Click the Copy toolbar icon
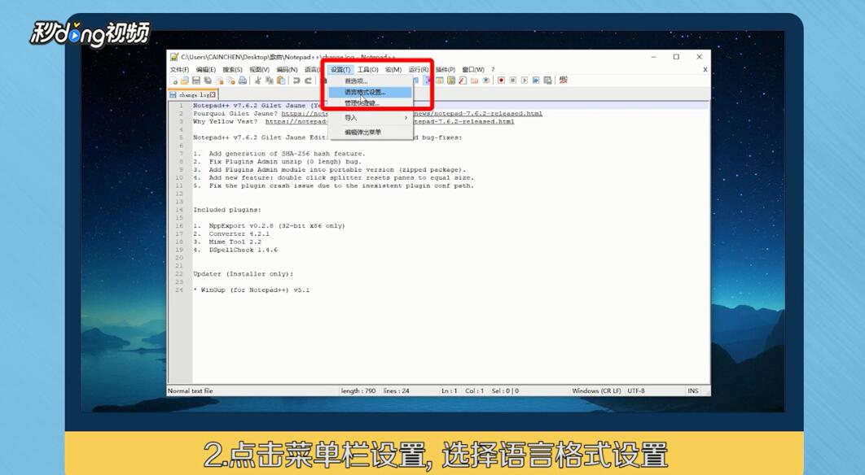 (x=270, y=81)
